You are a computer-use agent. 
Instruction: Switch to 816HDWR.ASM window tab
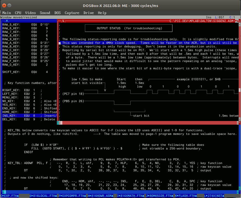click(x=100, y=196)
